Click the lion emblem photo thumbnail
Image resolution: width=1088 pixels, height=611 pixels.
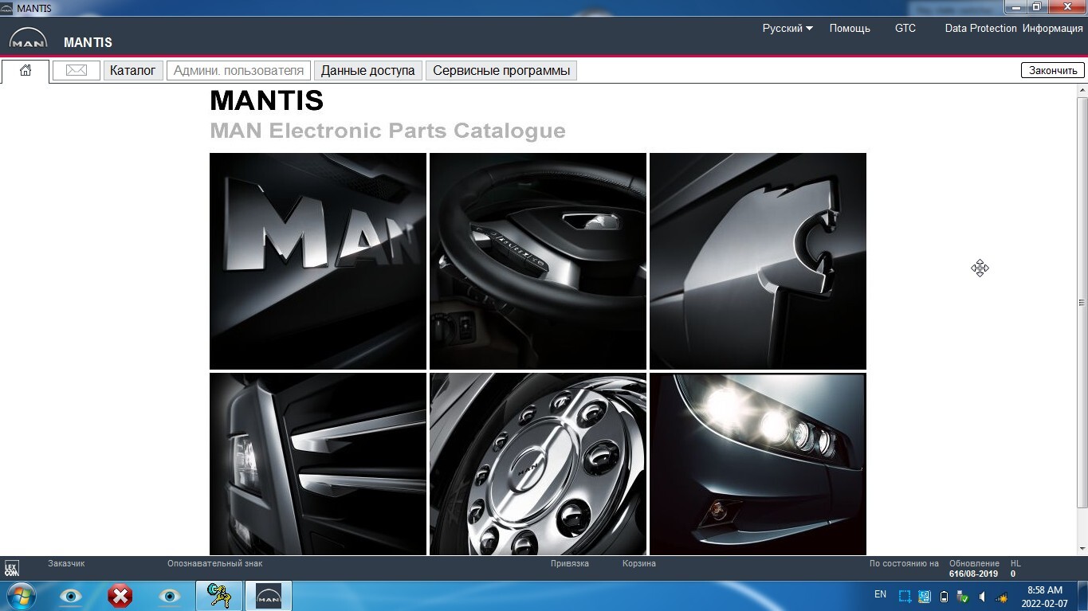coord(758,261)
